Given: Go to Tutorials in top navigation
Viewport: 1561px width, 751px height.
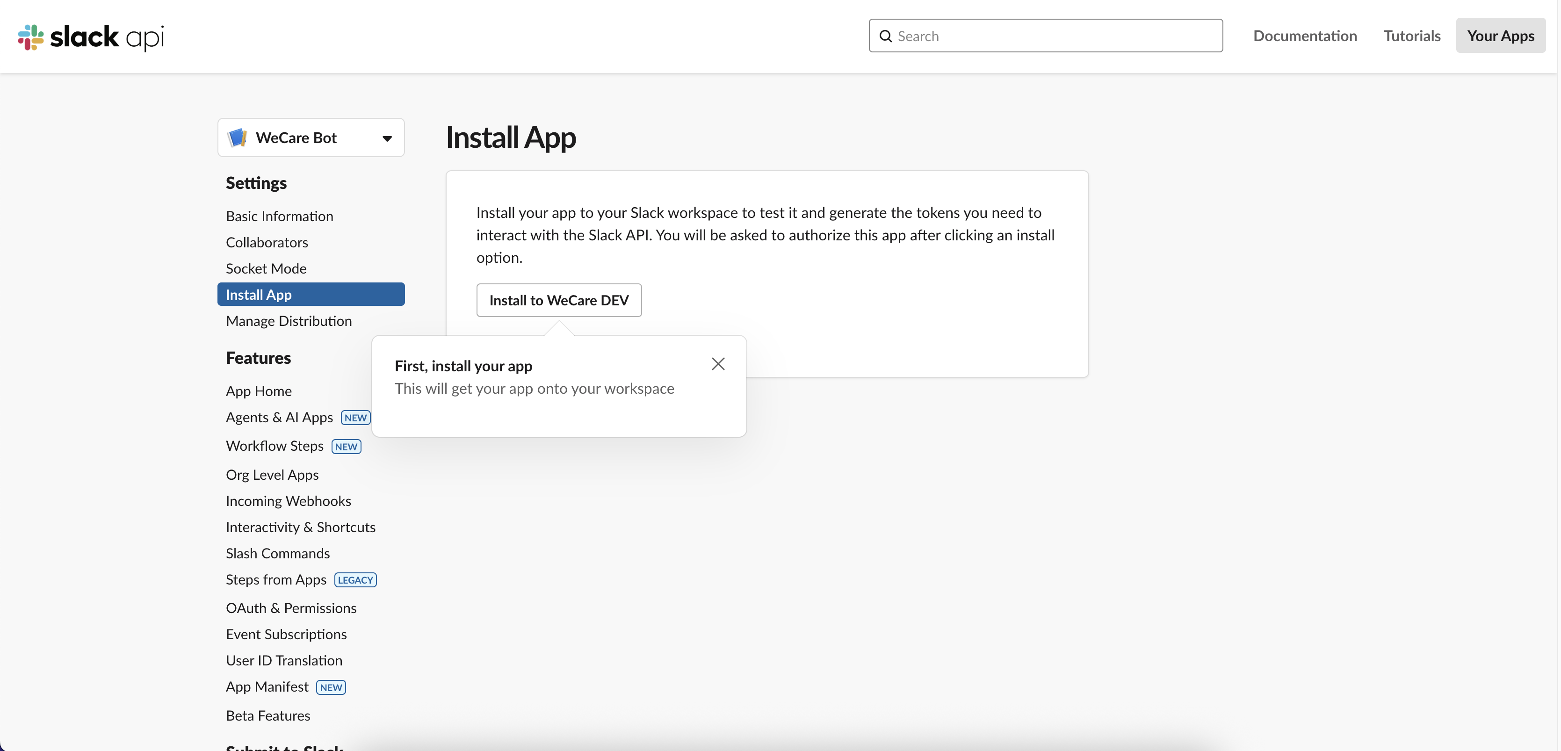Looking at the screenshot, I should click(x=1411, y=36).
